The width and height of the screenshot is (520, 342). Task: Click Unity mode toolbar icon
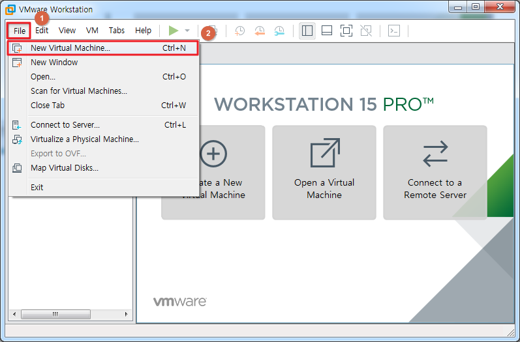(x=366, y=31)
